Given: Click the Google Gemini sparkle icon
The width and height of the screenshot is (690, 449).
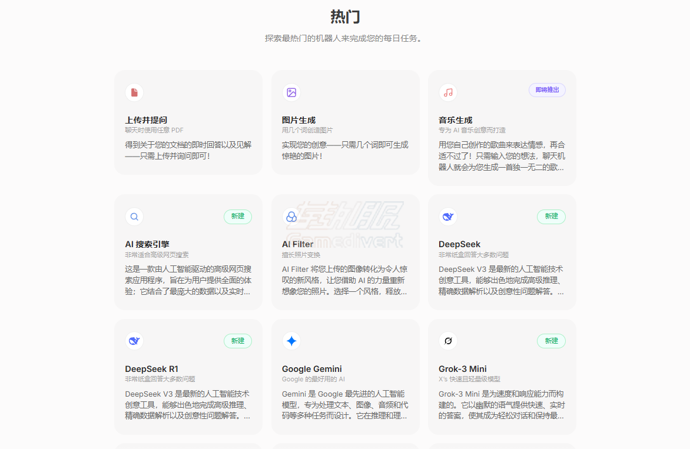Looking at the screenshot, I should click(x=291, y=341).
